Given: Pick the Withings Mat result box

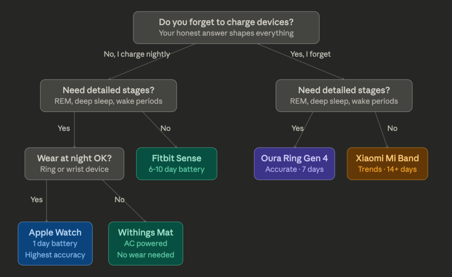Looking at the screenshot, I should tap(146, 244).
